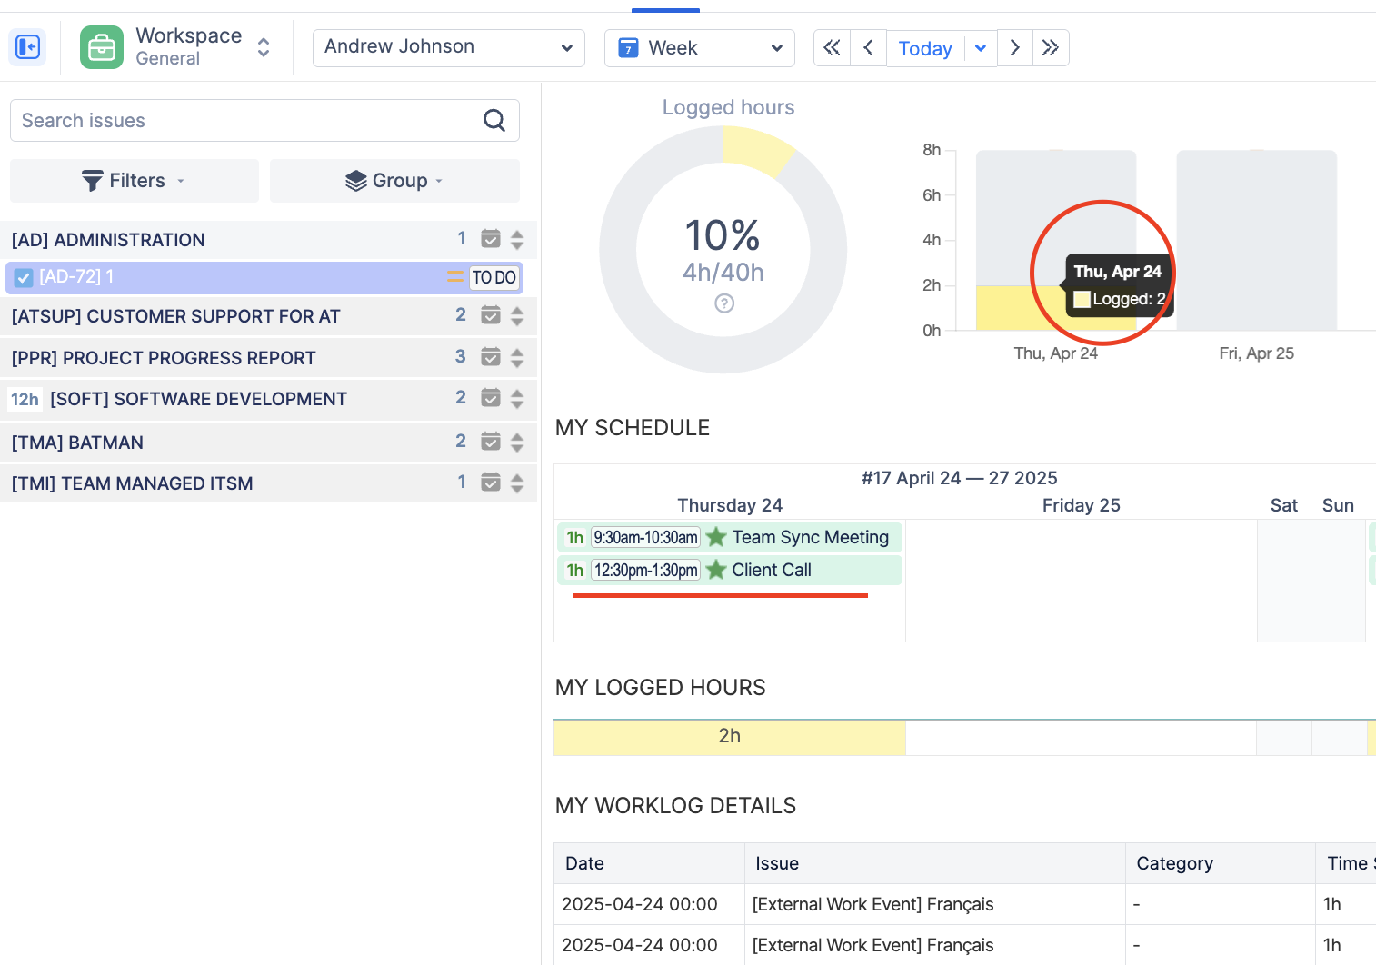Open the Andrew Johnson user dropdown
Viewport: 1376px width, 965px height.
coord(448,48)
